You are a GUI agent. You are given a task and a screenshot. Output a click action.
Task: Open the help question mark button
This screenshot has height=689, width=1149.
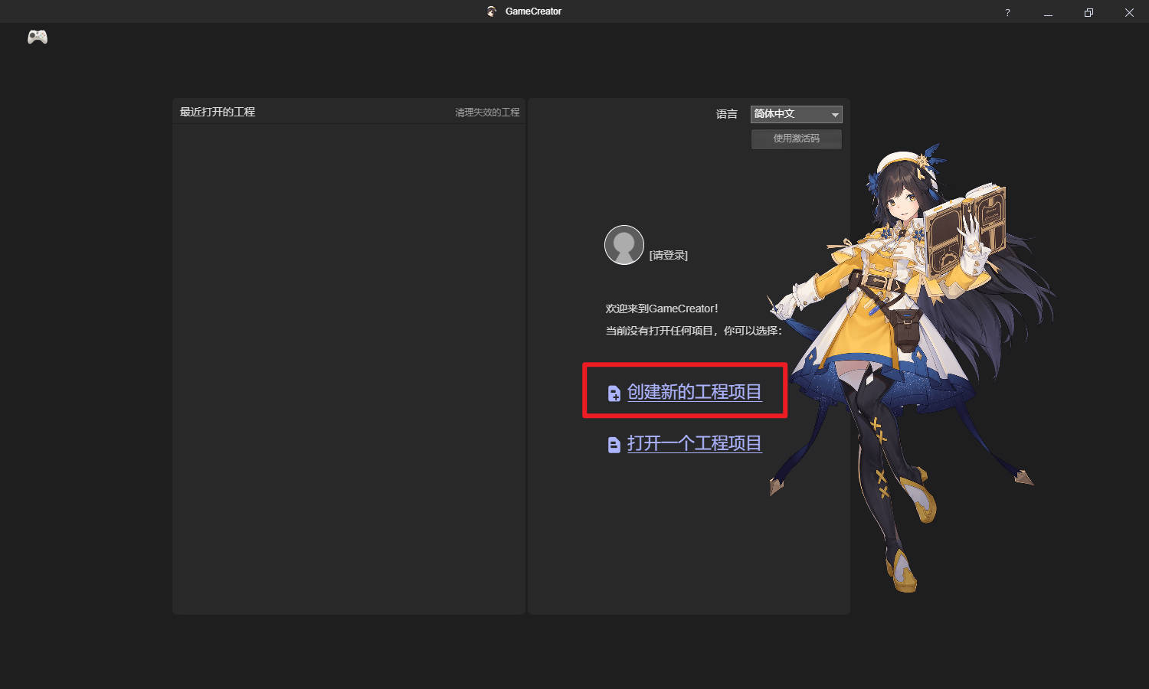(x=1007, y=12)
